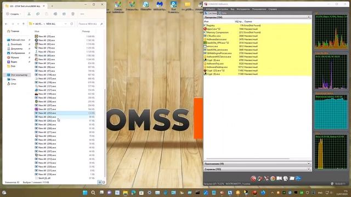This screenshot has width=351, height=197.
Task: Click the last blue icon in KillSwitch bottom toolbar
Action: (x=298, y=178)
